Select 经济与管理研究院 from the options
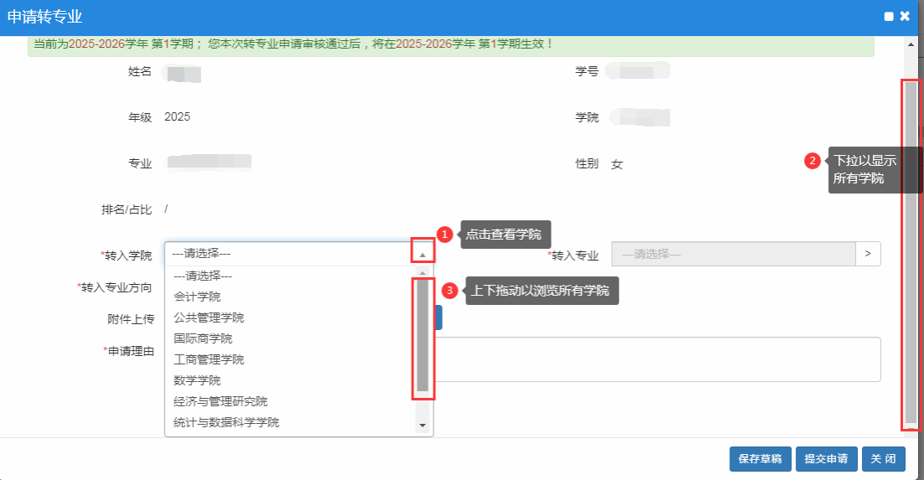 tap(221, 401)
